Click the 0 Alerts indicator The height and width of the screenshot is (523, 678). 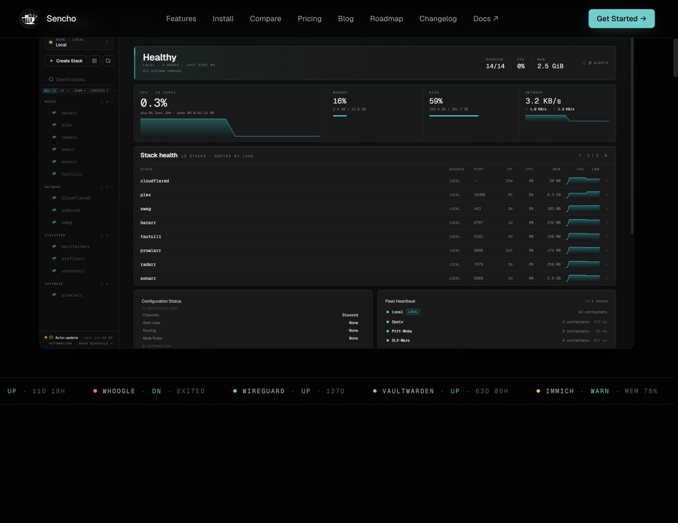coord(595,63)
